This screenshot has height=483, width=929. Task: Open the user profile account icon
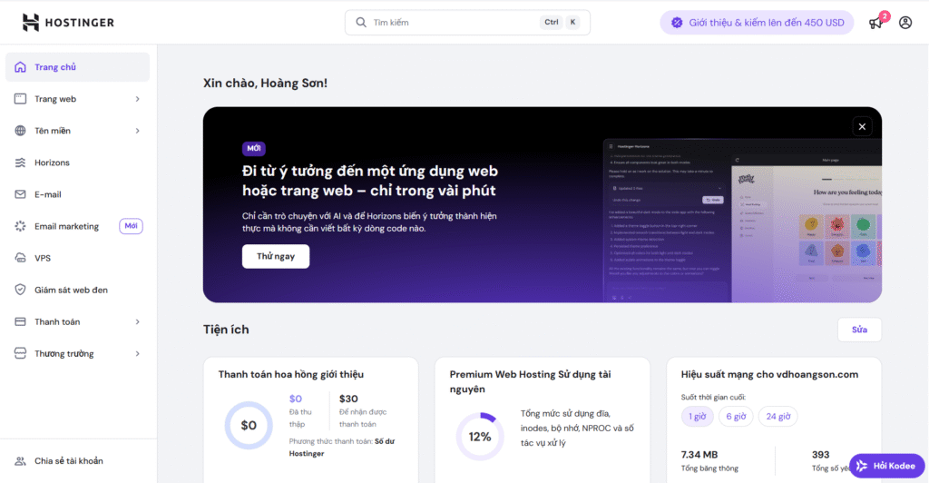(x=905, y=23)
